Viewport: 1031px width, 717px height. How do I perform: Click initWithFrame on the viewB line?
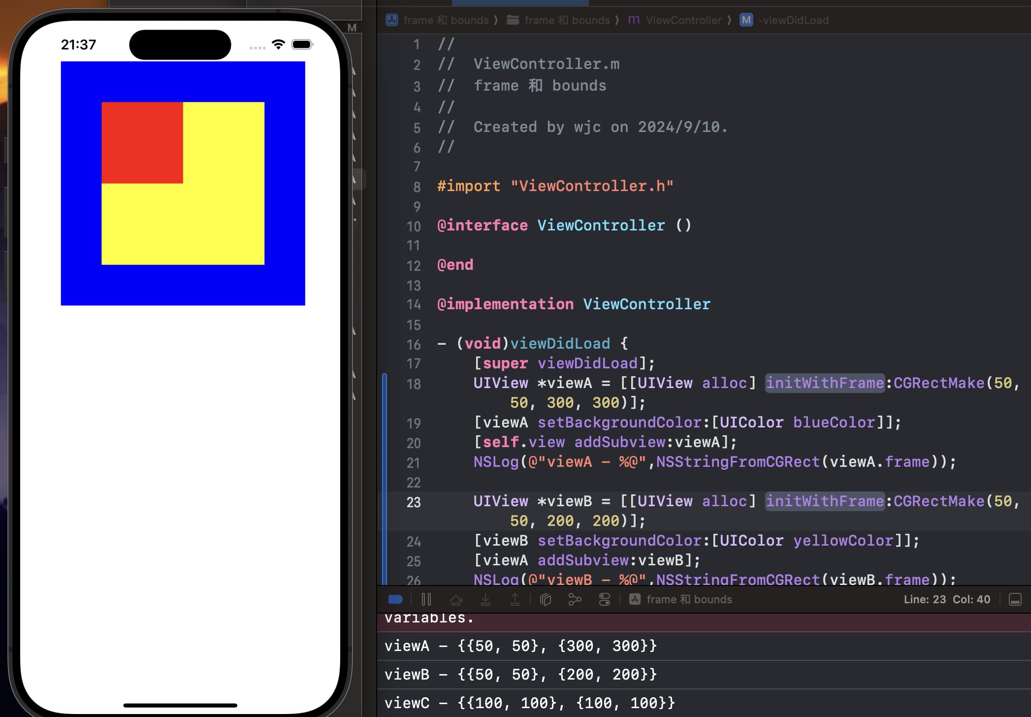825,501
